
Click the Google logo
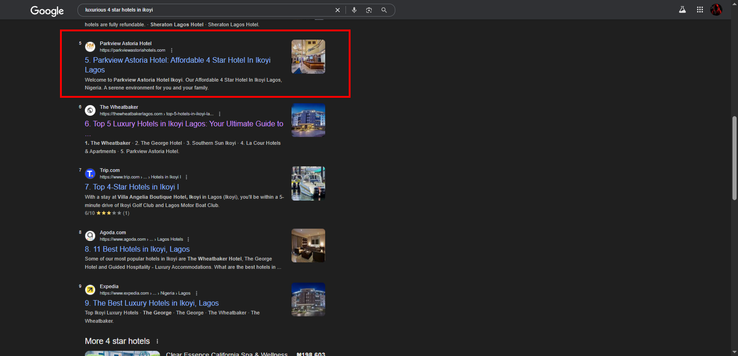[47, 11]
